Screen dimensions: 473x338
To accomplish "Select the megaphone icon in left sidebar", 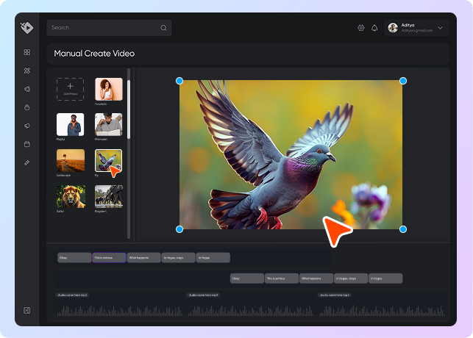I will point(26,126).
